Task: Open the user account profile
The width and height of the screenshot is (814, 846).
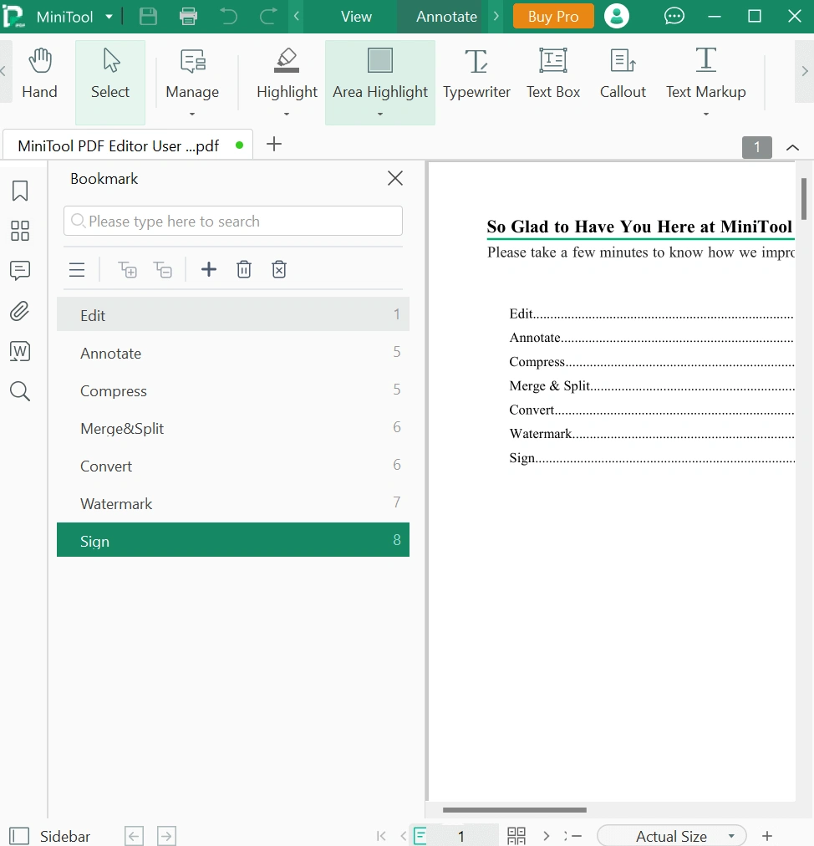Action: [617, 16]
